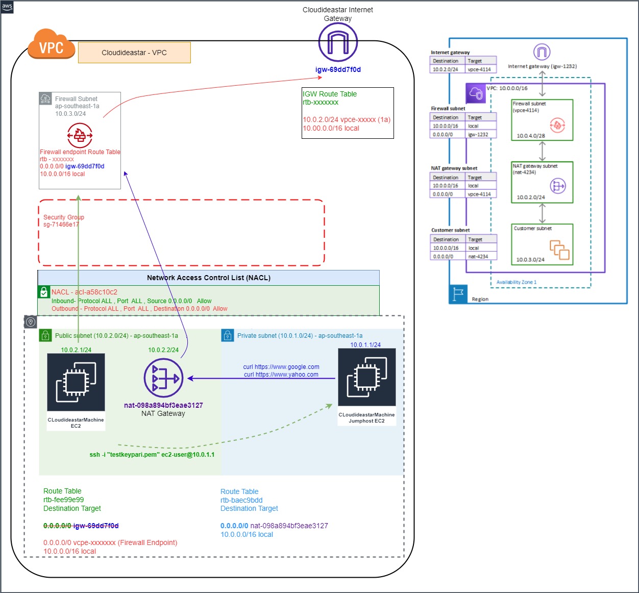The image size is (639, 593).
Task: Click the public subnet green lock icon
Action: click(45, 335)
